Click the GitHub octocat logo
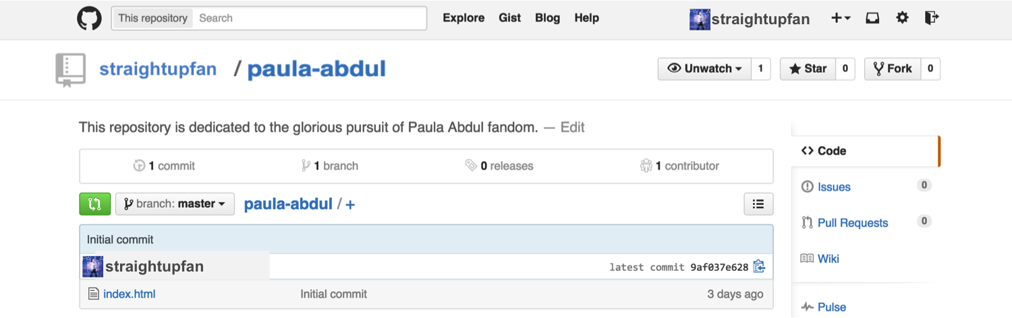Screen dimensions: 1012x318 [89, 18]
